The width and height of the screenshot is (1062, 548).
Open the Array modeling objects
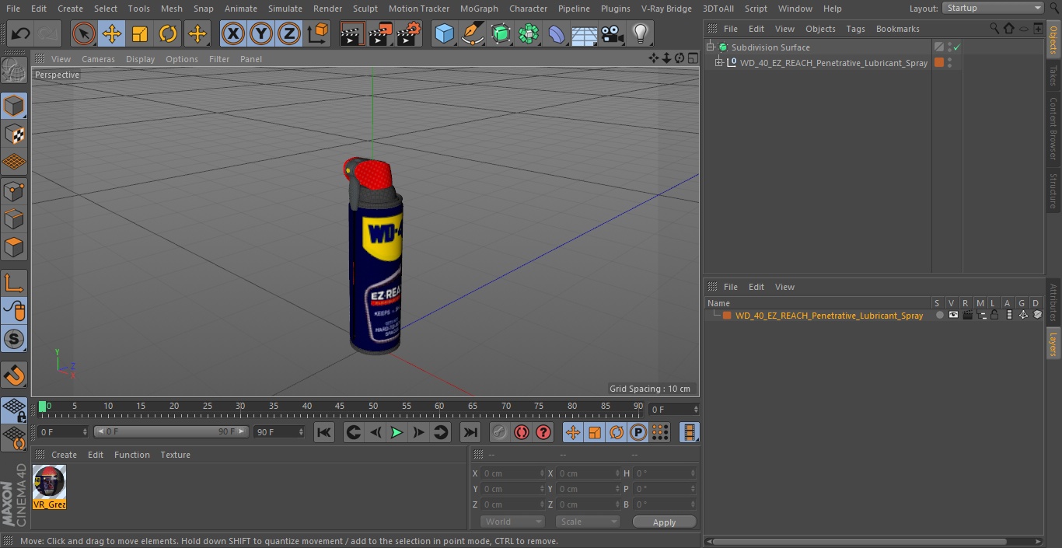coord(529,34)
